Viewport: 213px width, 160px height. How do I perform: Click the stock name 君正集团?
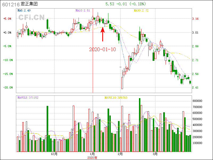tap(29, 4)
